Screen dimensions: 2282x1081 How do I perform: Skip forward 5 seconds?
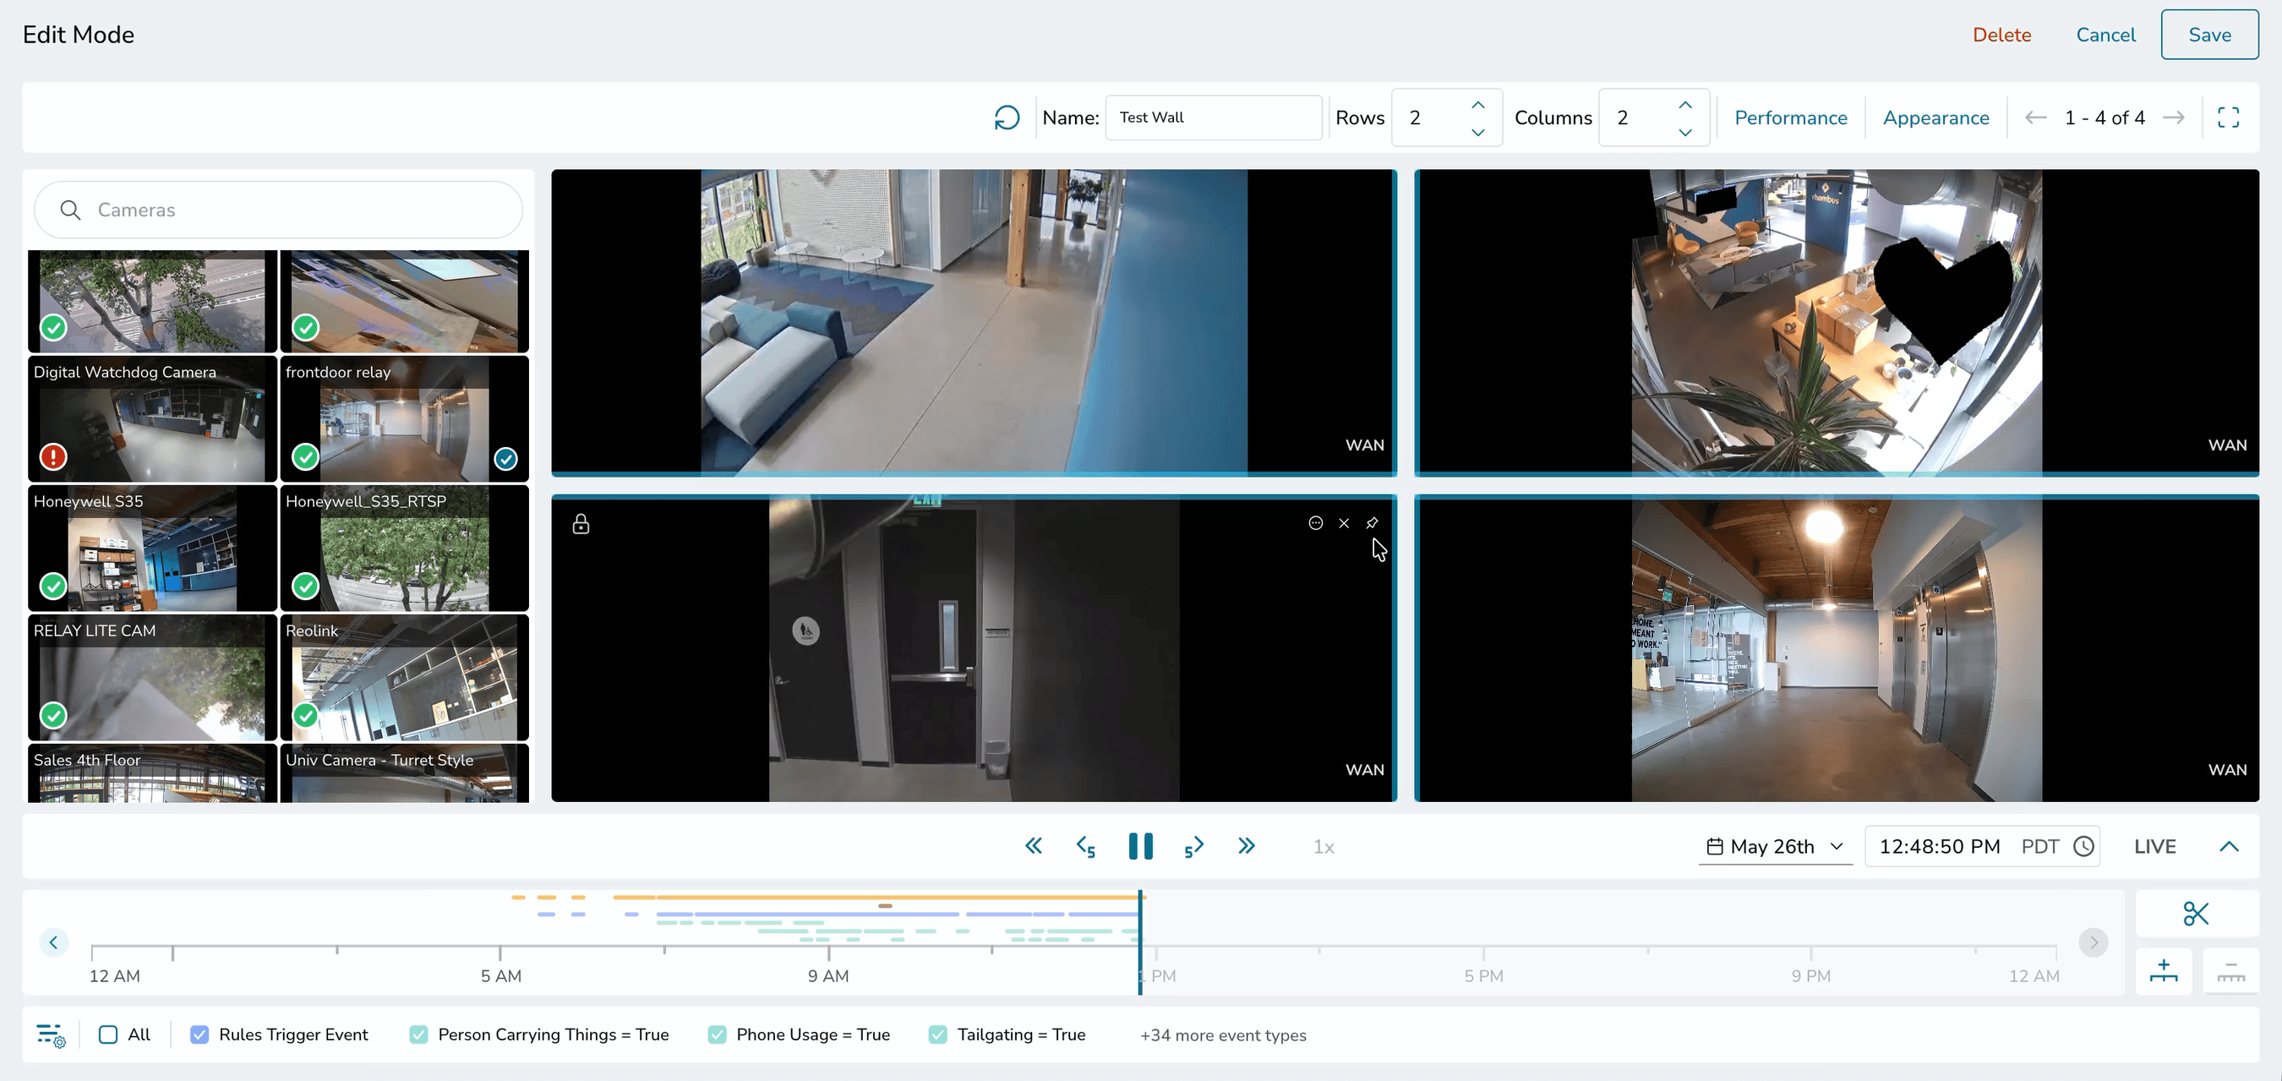pos(1193,846)
